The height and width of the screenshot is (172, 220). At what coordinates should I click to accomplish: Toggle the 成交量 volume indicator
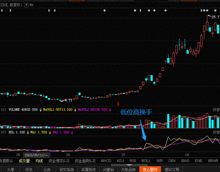pos(24,161)
